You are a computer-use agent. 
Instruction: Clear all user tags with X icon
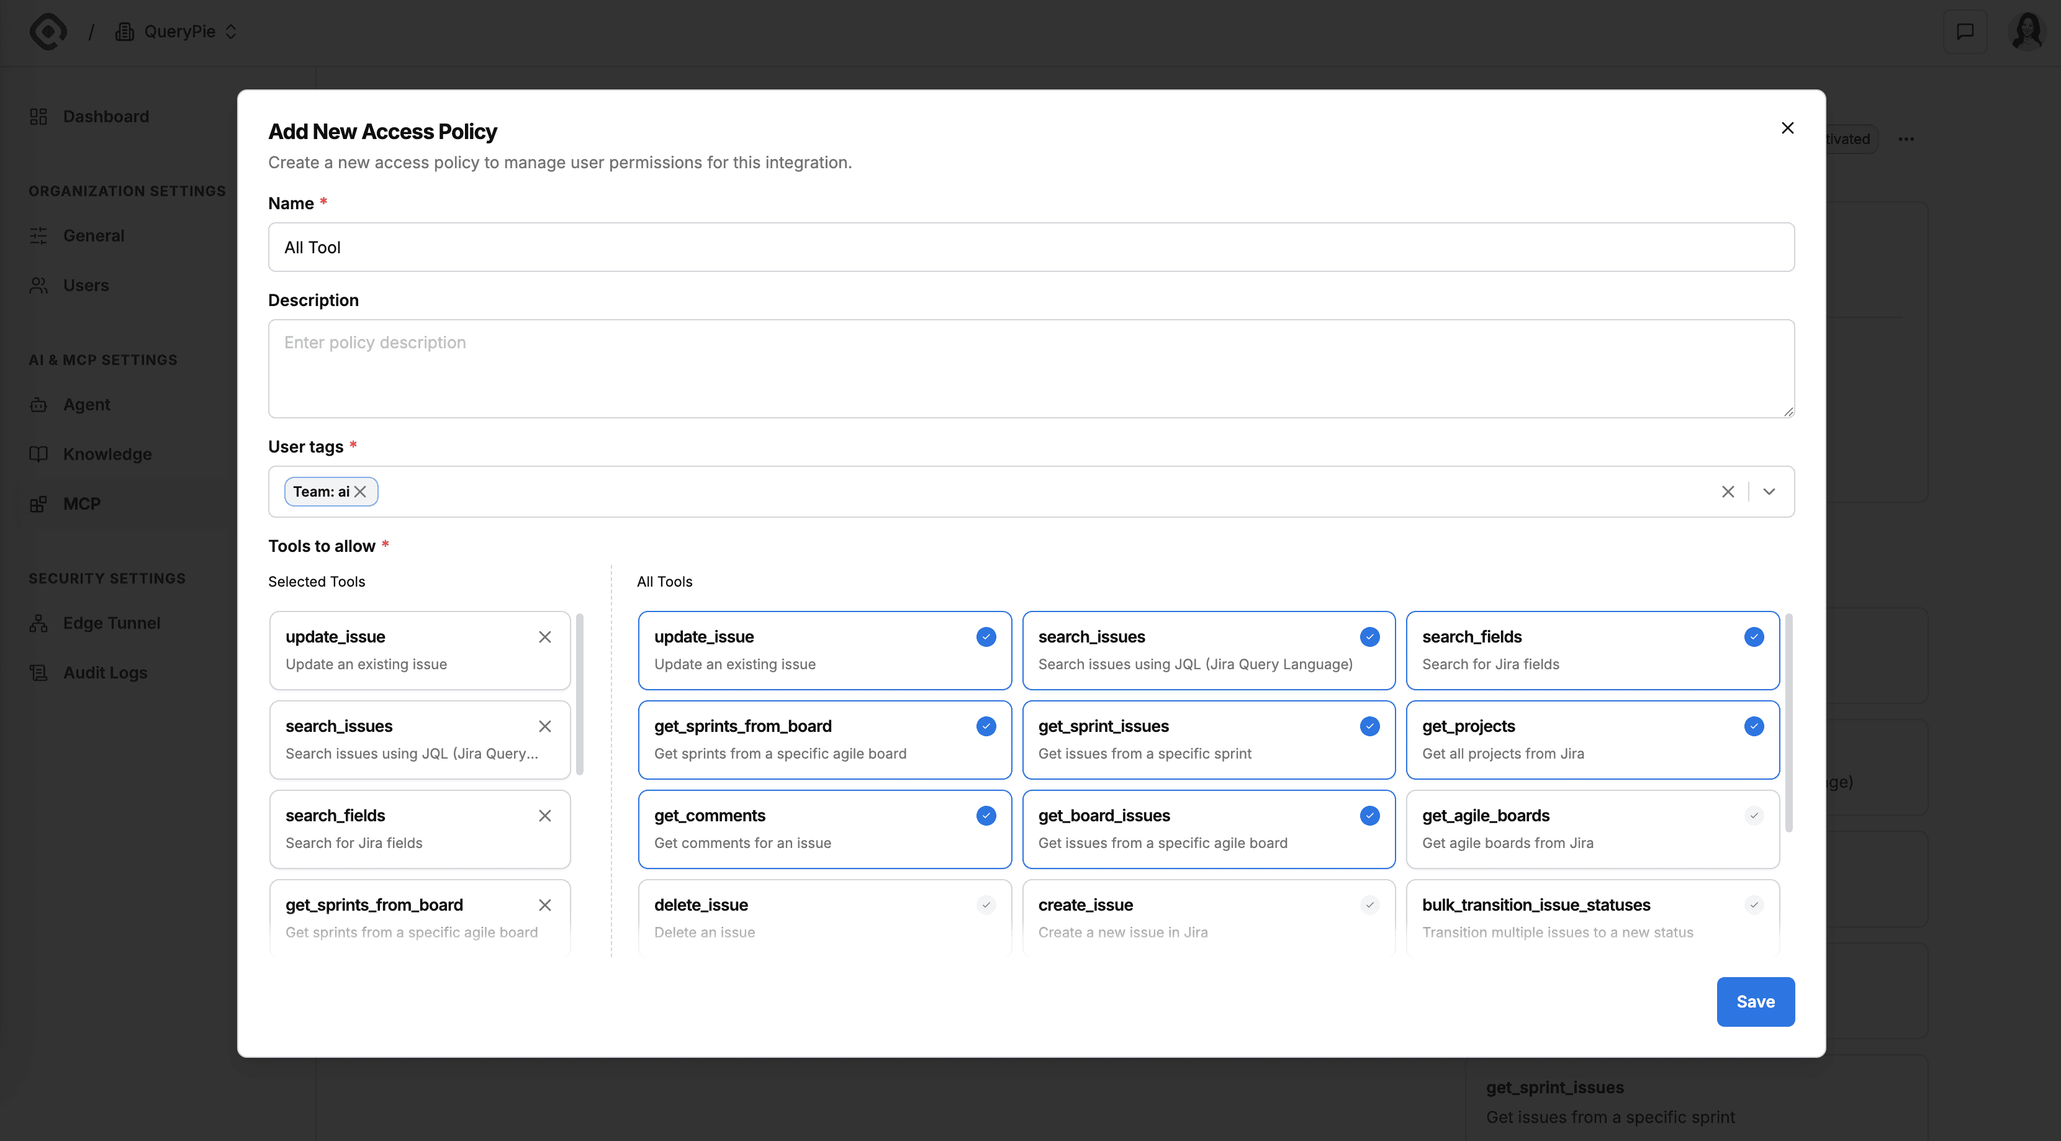coord(1728,491)
